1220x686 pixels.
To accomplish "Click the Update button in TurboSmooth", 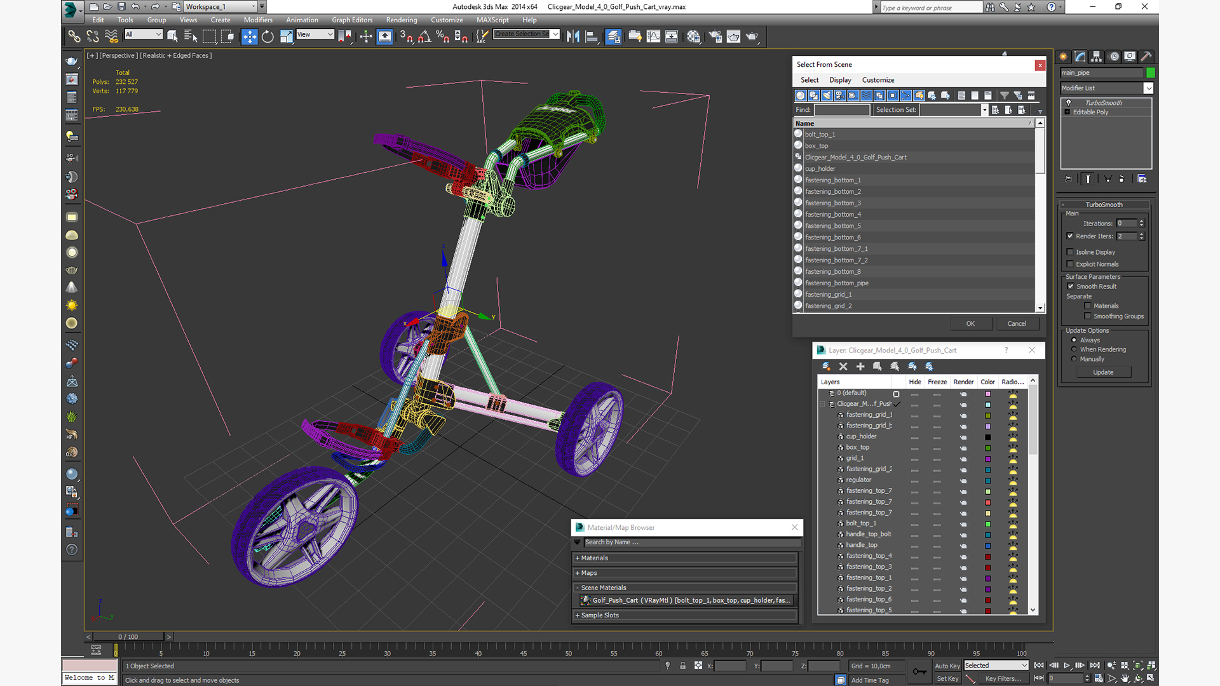I will click(x=1103, y=372).
